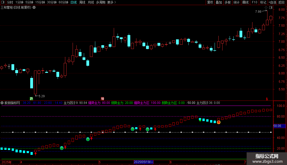Click the 7.98 high price label
This screenshot has height=165, width=287.
pos(258,11)
